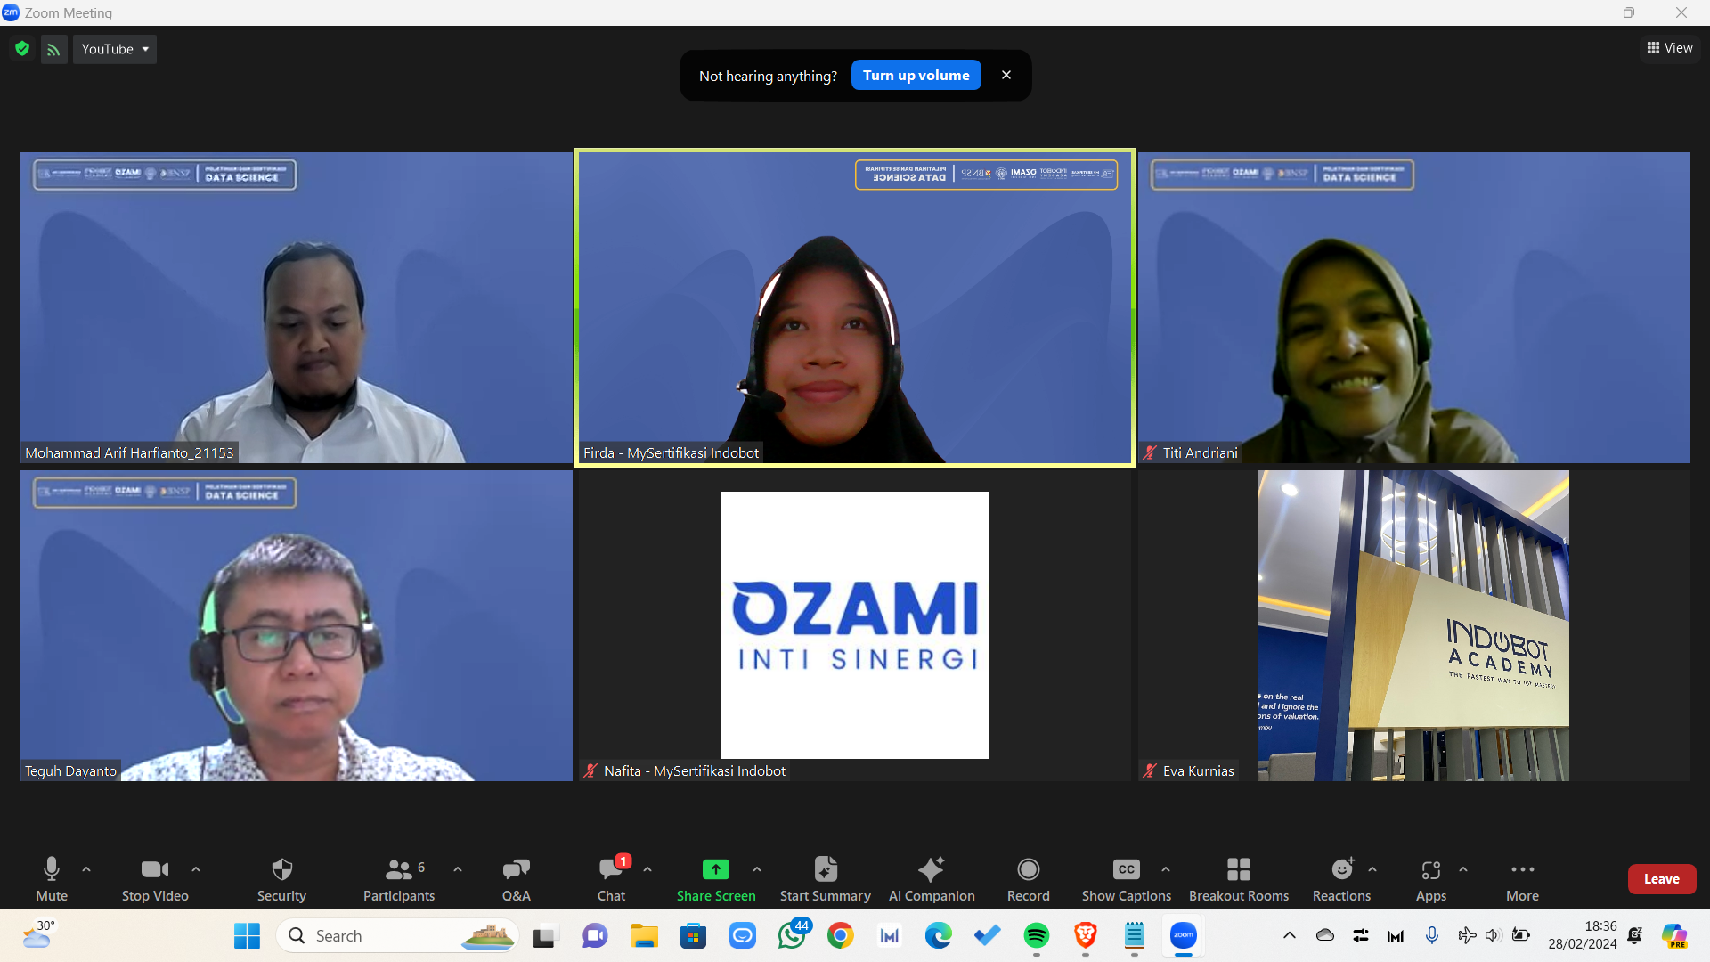
Task: Mute the microphone
Action: point(51,879)
